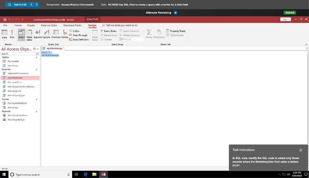This screenshot has height=178, width=309.
Task: Collapse the Queries group
Action: [37, 69]
